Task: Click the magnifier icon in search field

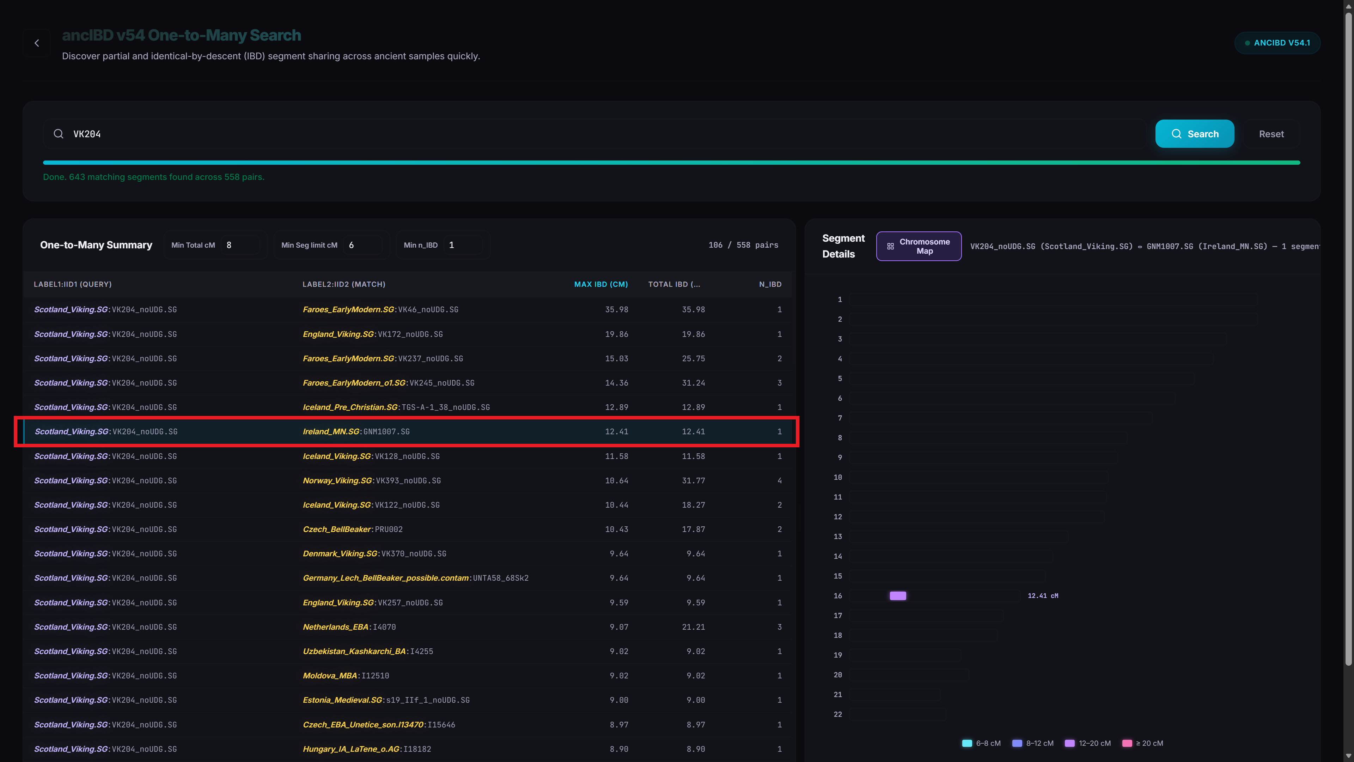Action: [58, 134]
